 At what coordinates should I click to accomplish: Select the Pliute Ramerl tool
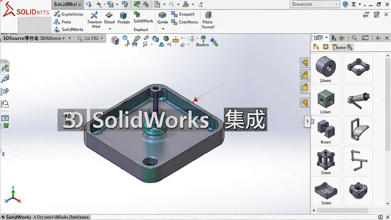207,20
